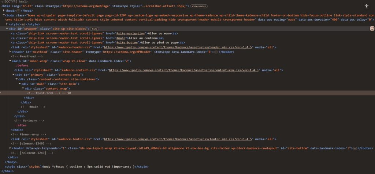Collapse the body element

(x=4, y=15)
